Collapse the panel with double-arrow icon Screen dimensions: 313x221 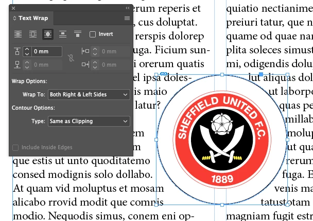tap(128, 8)
